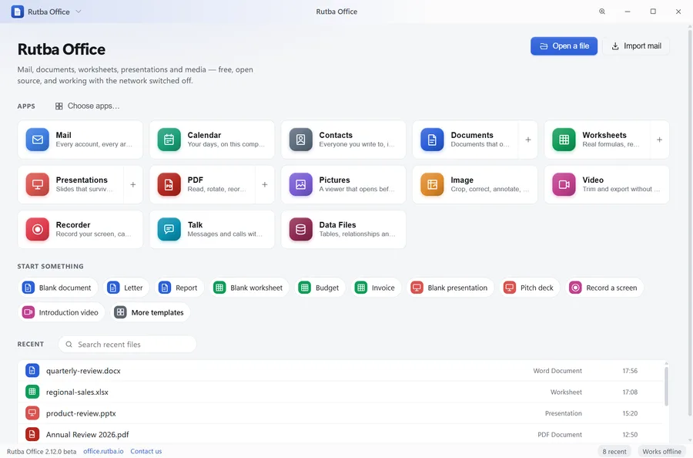This screenshot has height=458, width=693.
Task: Open the Recorder app icon
Action: pos(38,229)
